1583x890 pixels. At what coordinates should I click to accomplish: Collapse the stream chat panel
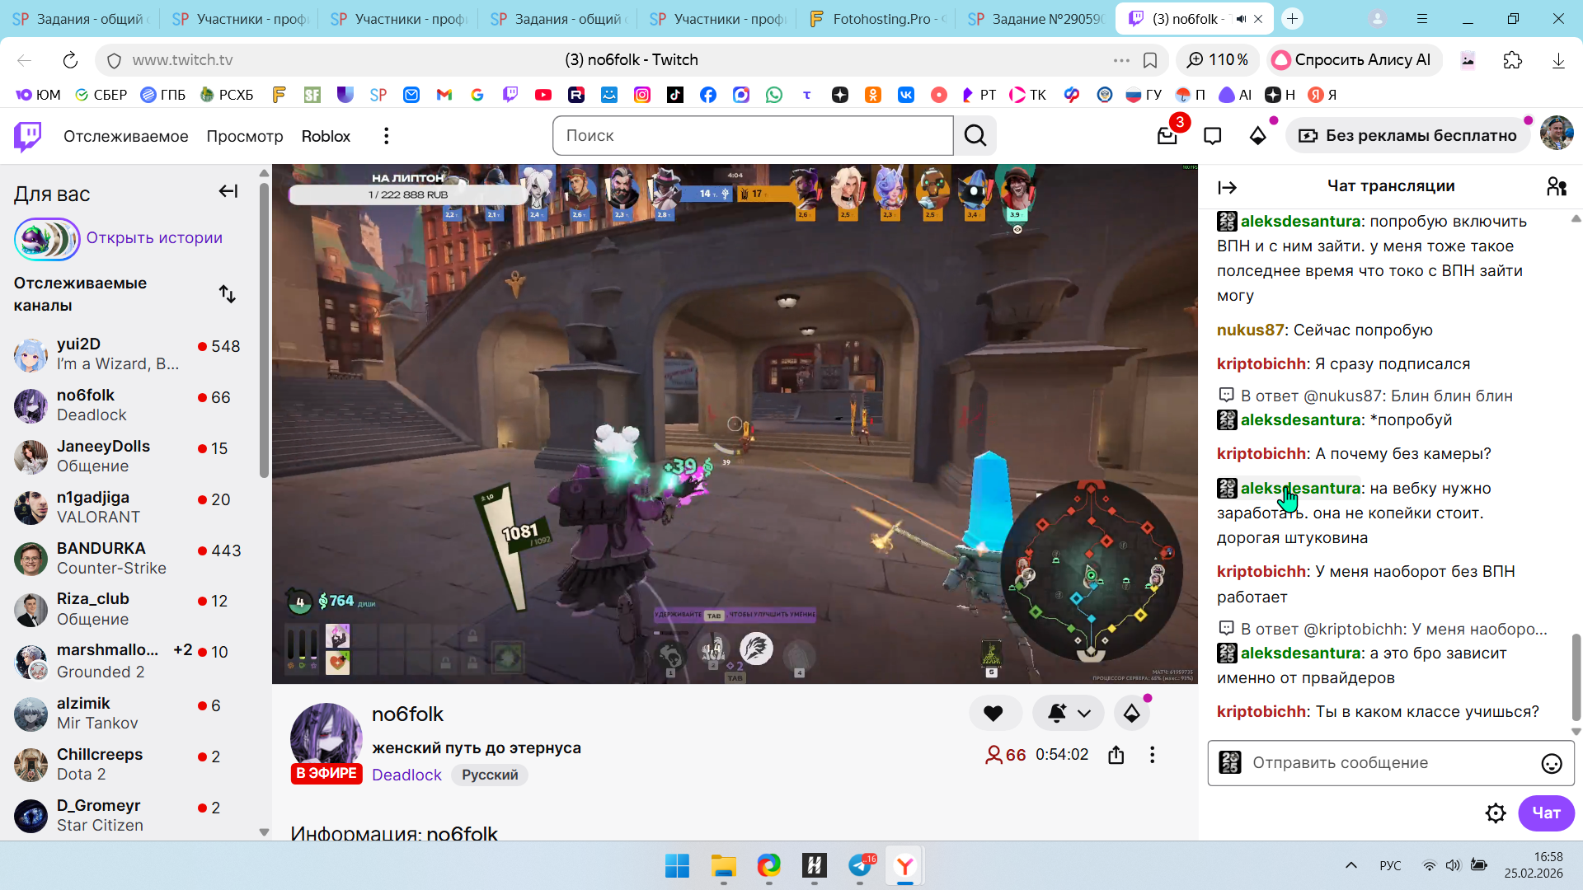coord(1227,188)
